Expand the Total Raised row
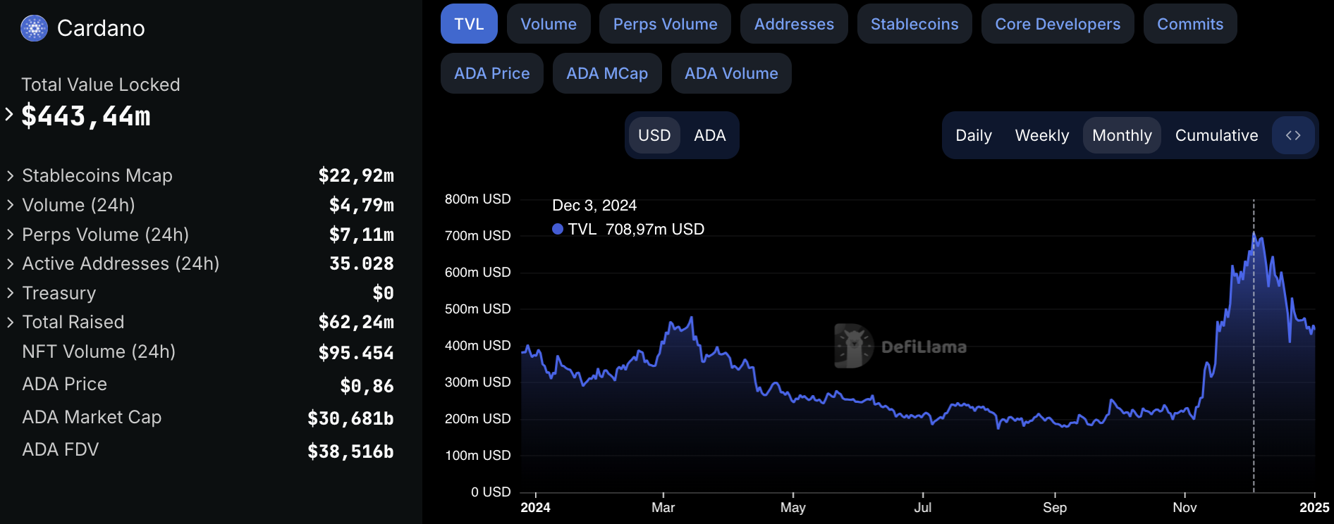 (x=11, y=322)
